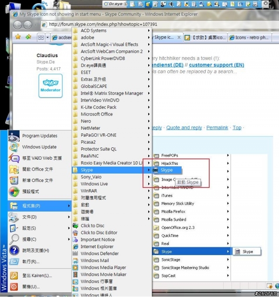
Task: Open Windows 行事曆 calendar
Action: [x=112, y=282]
